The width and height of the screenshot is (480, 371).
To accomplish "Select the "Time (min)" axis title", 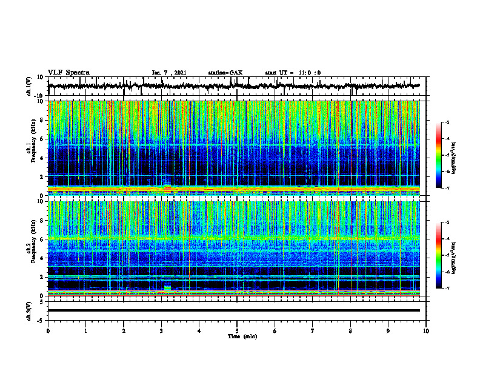I will click(x=242, y=336).
